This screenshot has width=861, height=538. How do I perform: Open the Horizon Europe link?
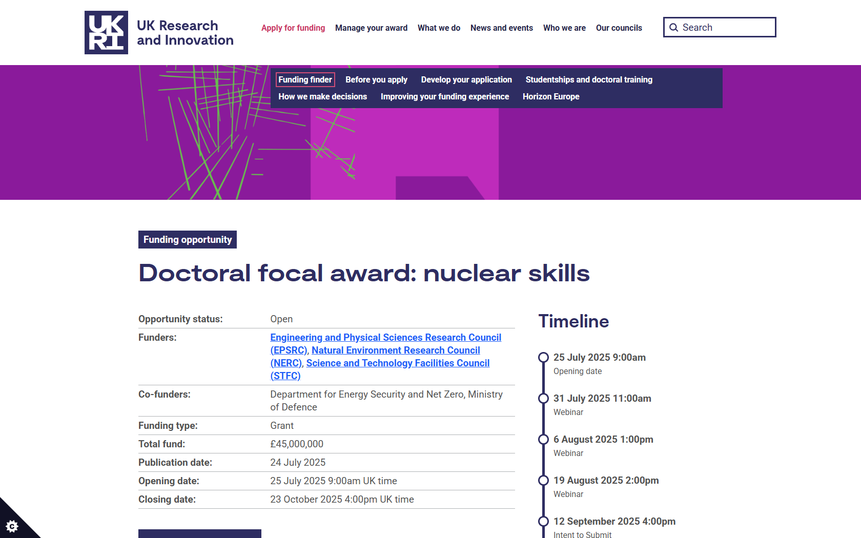tap(550, 96)
